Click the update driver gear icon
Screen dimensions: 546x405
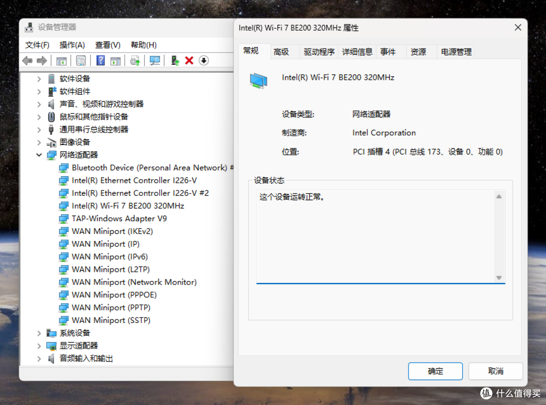pyautogui.click(x=135, y=61)
